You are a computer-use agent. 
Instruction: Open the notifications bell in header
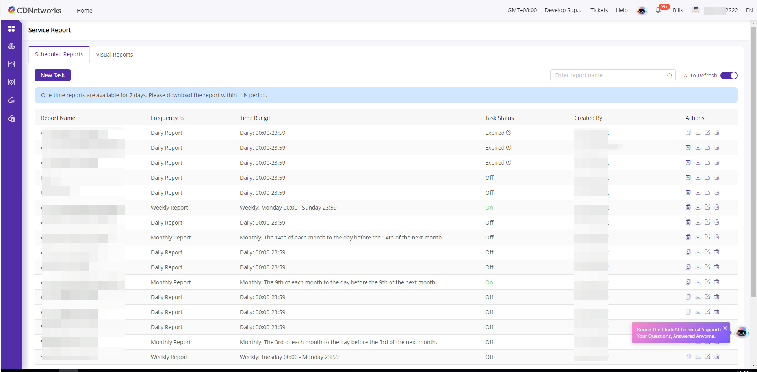(658, 10)
